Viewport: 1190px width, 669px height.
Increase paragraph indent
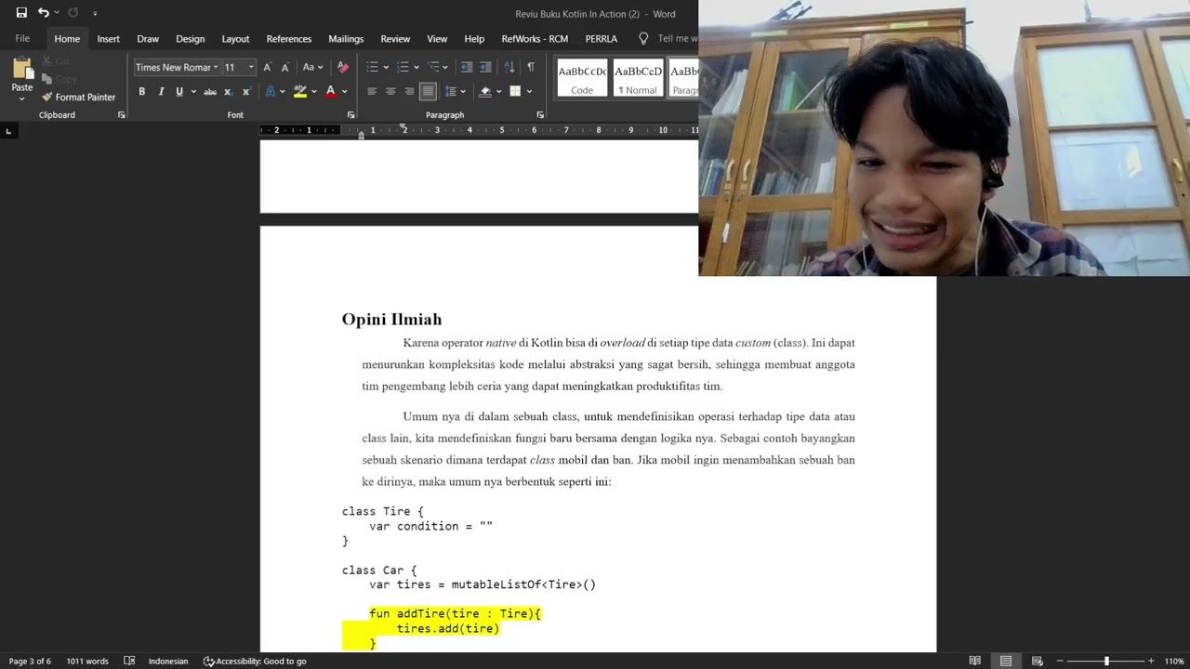[486, 67]
